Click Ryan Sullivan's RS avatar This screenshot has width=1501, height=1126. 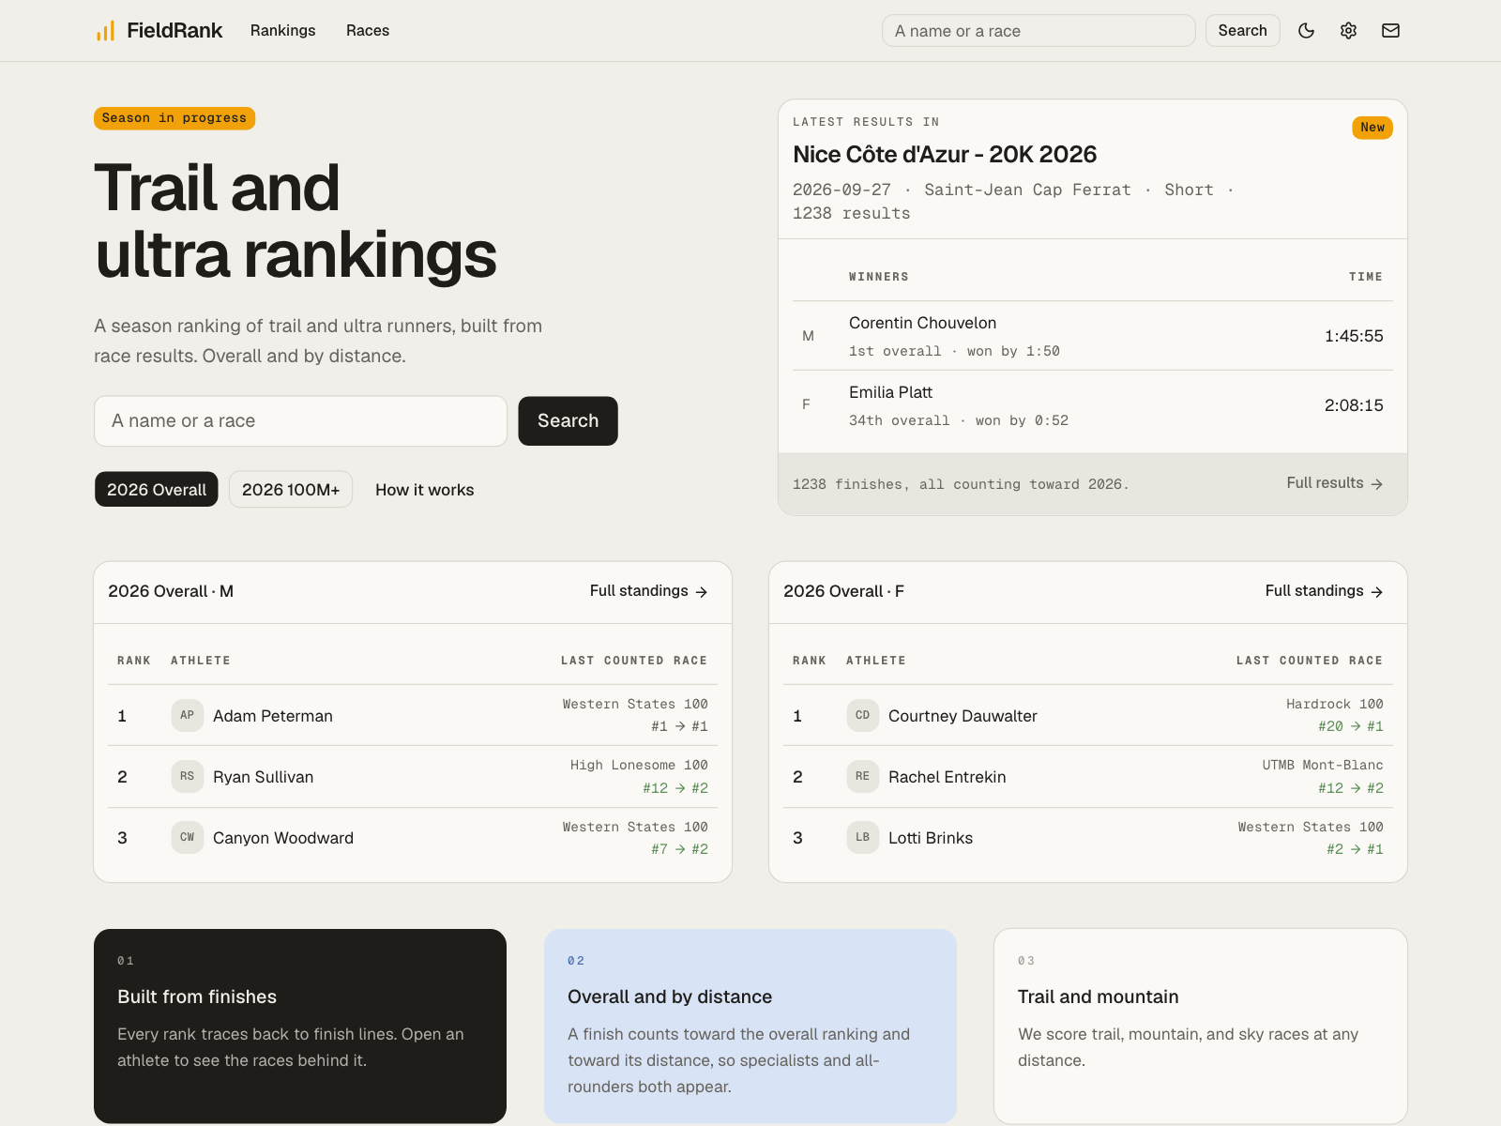click(x=187, y=776)
